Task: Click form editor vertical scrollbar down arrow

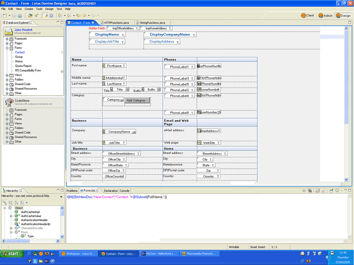Action: [346, 179]
